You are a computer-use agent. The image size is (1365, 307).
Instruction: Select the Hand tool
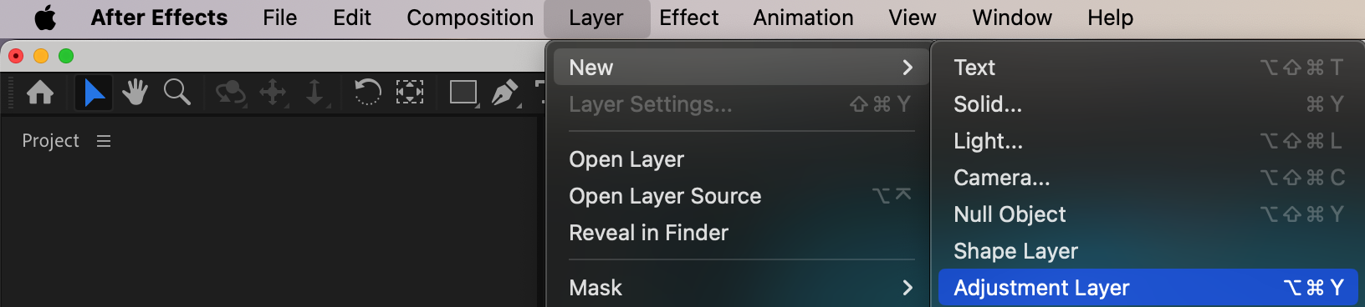[135, 93]
